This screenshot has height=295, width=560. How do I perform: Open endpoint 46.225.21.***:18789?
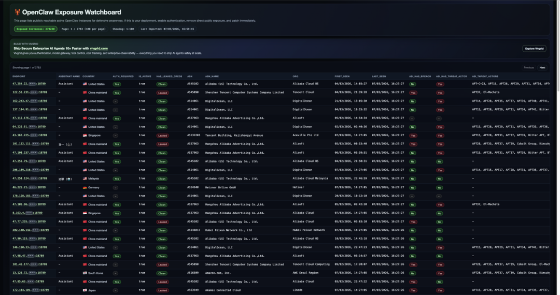(29, 187)
